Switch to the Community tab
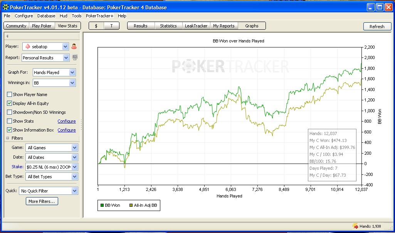This screenshot has width=395, height=233. point(16,26)
